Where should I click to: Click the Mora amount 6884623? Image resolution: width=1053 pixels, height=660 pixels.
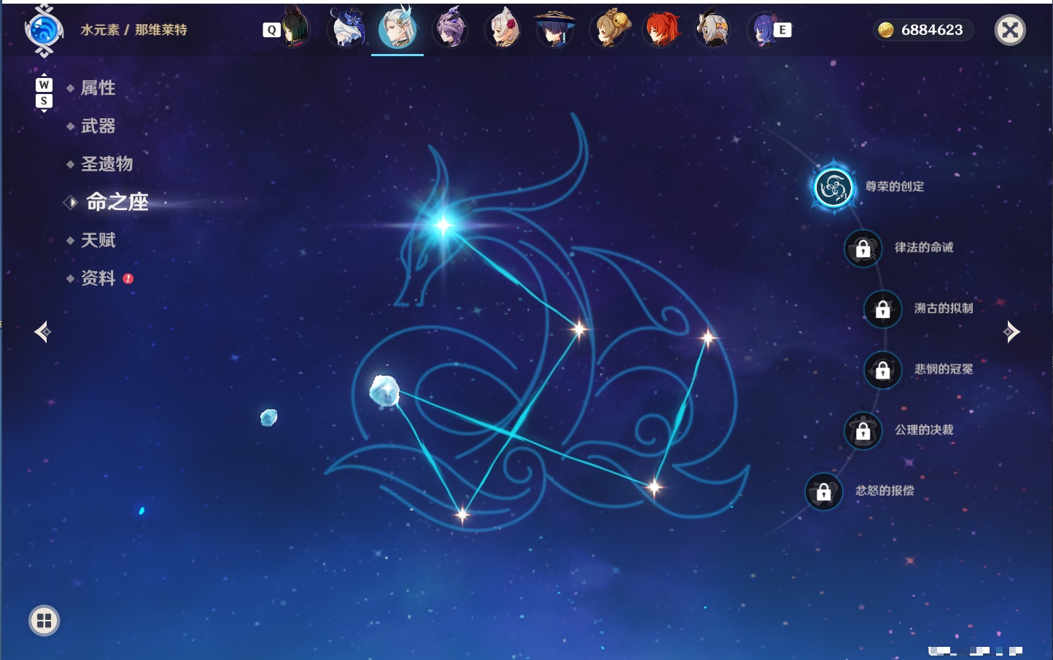click(932, 30)
